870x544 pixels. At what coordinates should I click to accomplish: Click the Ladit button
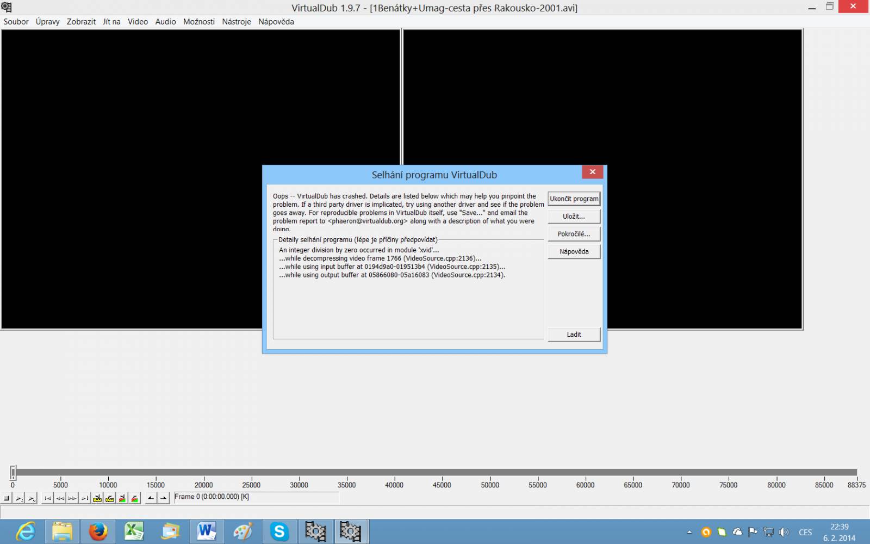[574, 335]
